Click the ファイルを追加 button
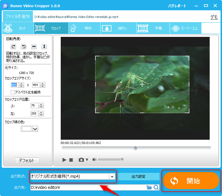This screenshot has height=196, width=222. pos(18,16)
